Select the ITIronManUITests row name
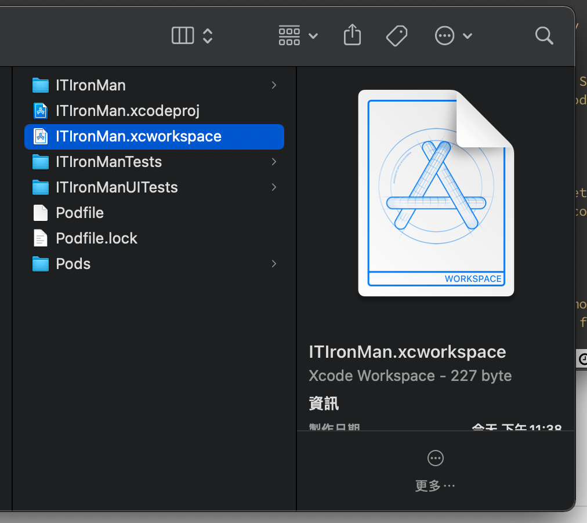 click(117, 187)
